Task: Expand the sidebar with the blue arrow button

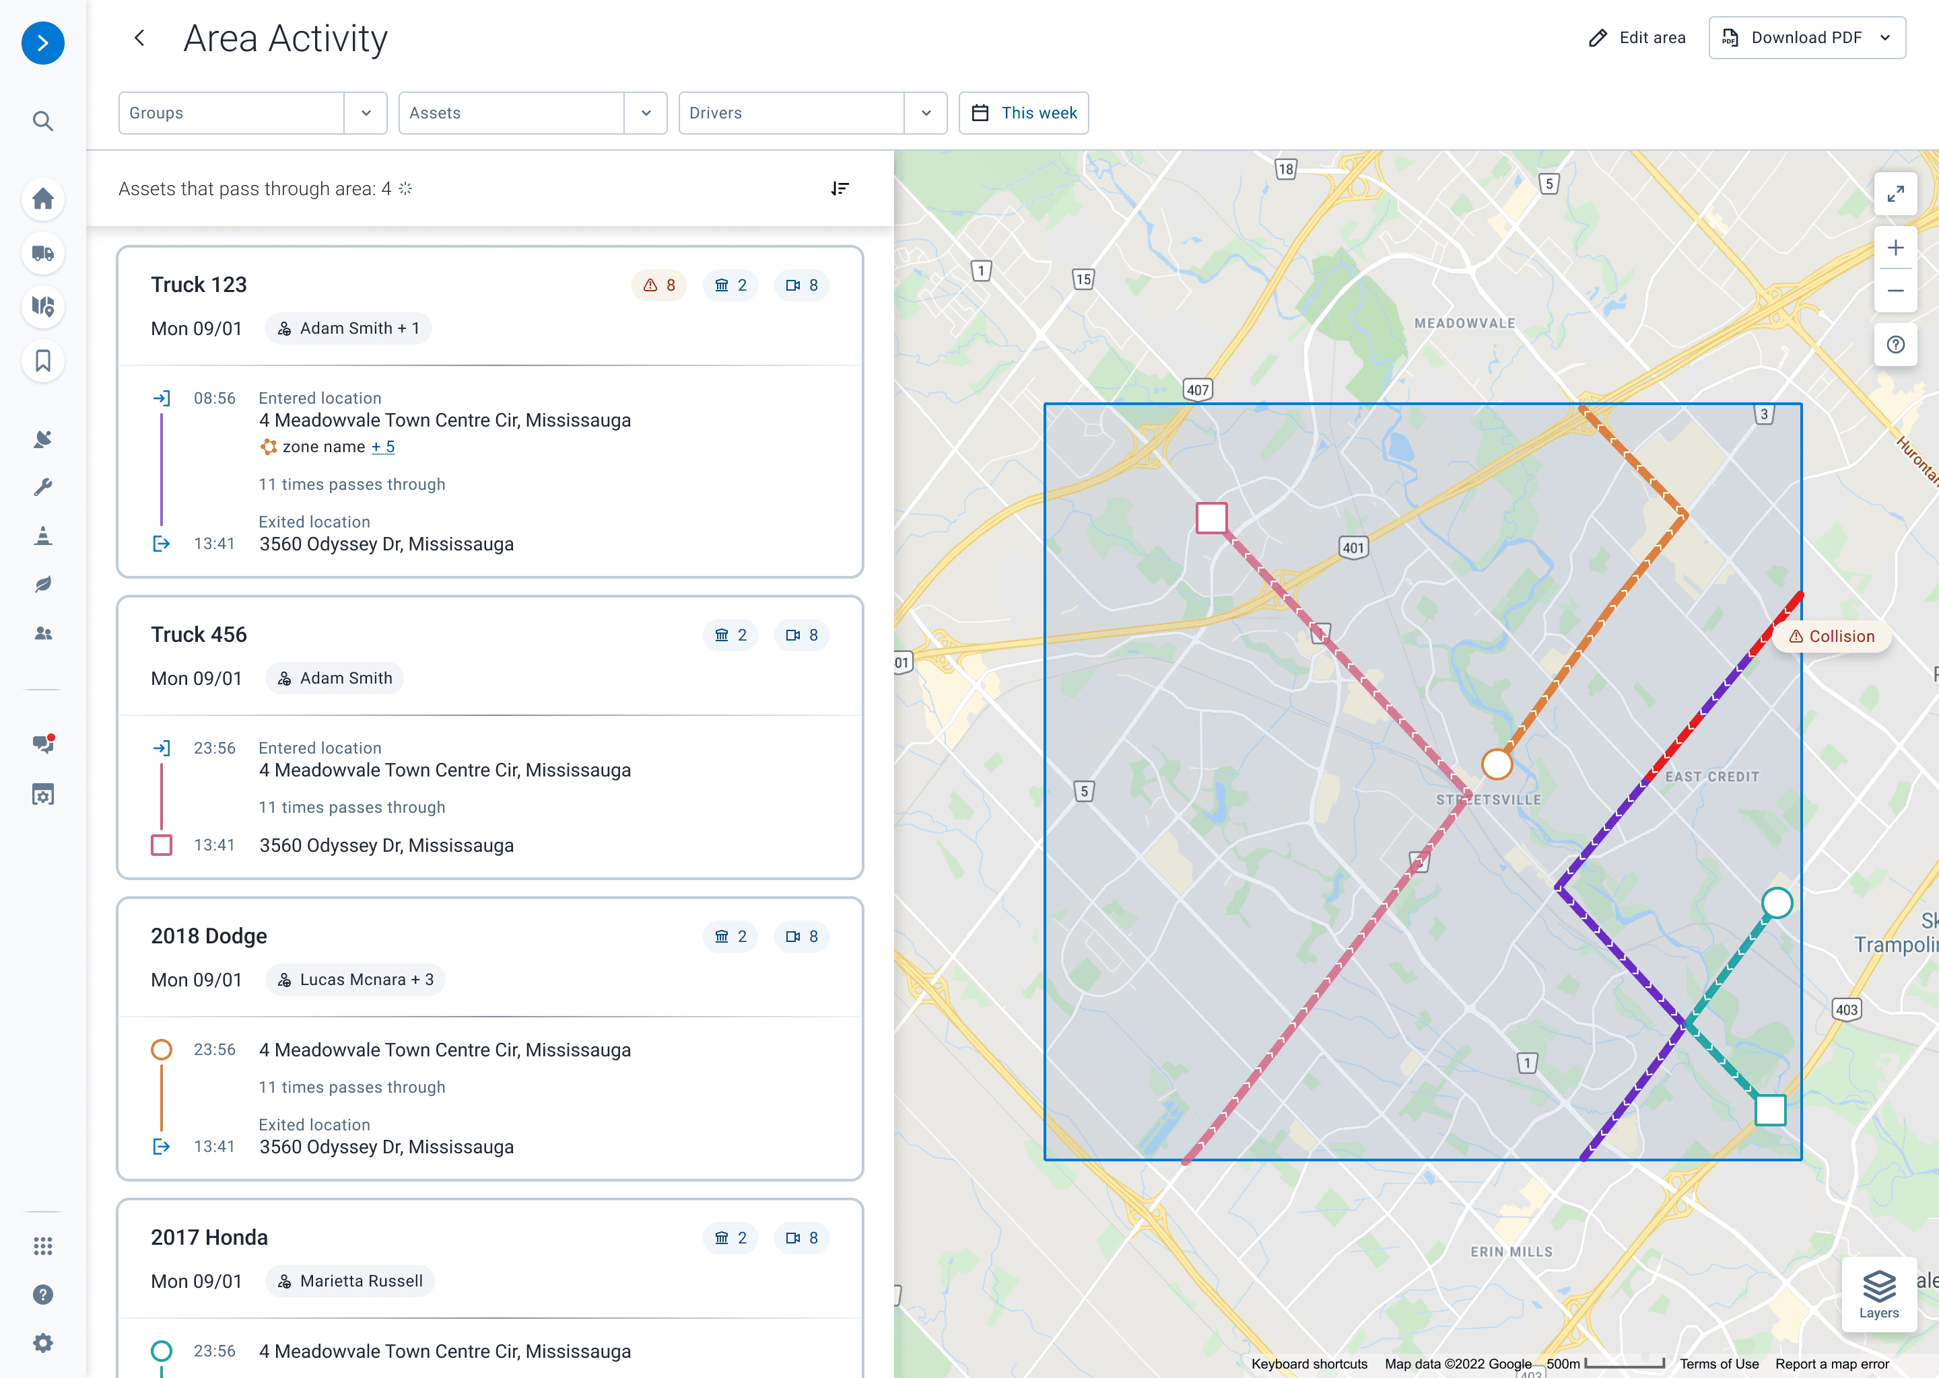Action: [42, 43]
